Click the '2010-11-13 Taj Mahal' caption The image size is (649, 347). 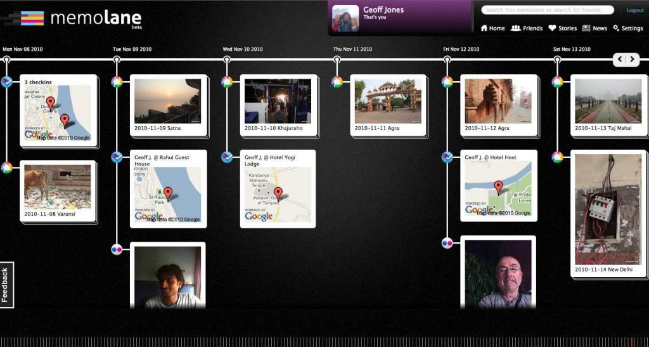603,128
